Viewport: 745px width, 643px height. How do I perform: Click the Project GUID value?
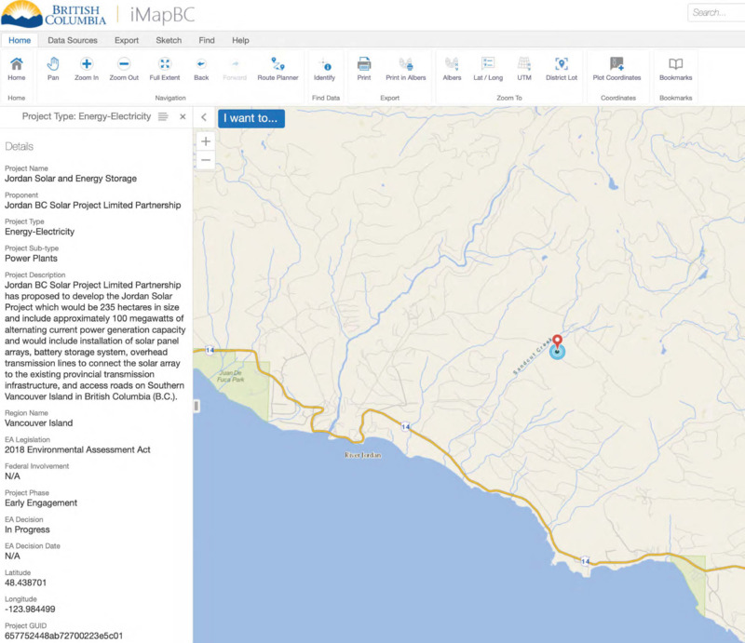(x=63, y=636)
